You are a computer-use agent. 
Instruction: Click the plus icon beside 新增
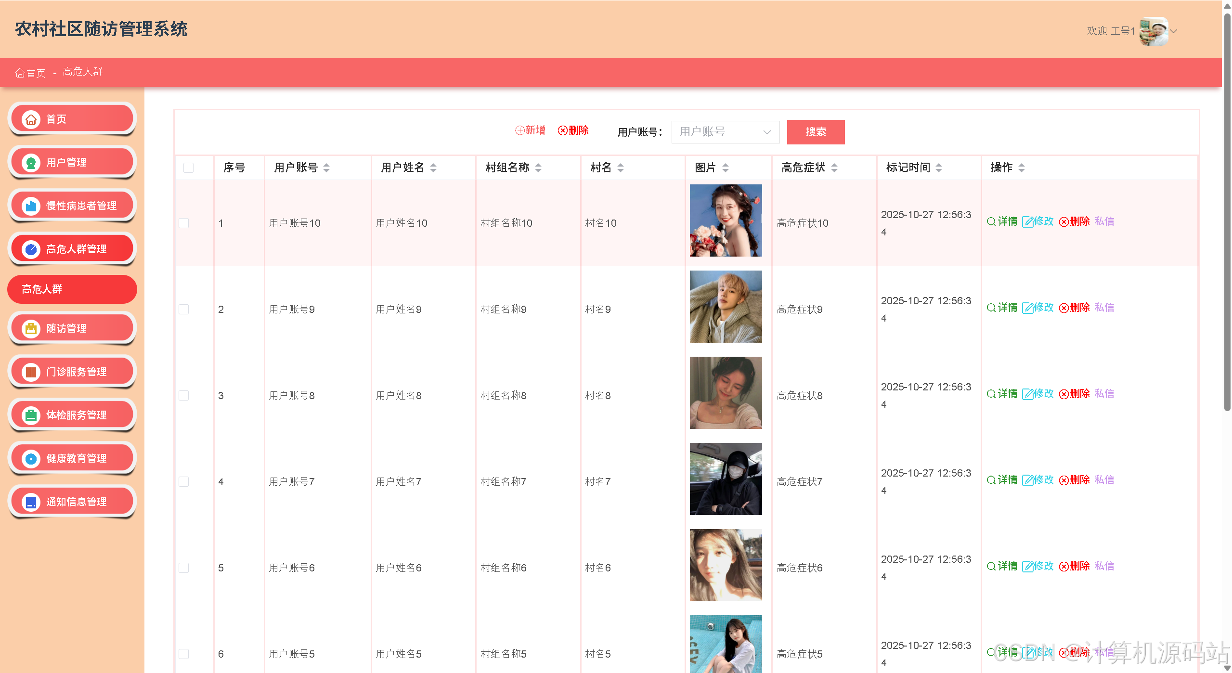pyautogui.click(x=519, y=130)
